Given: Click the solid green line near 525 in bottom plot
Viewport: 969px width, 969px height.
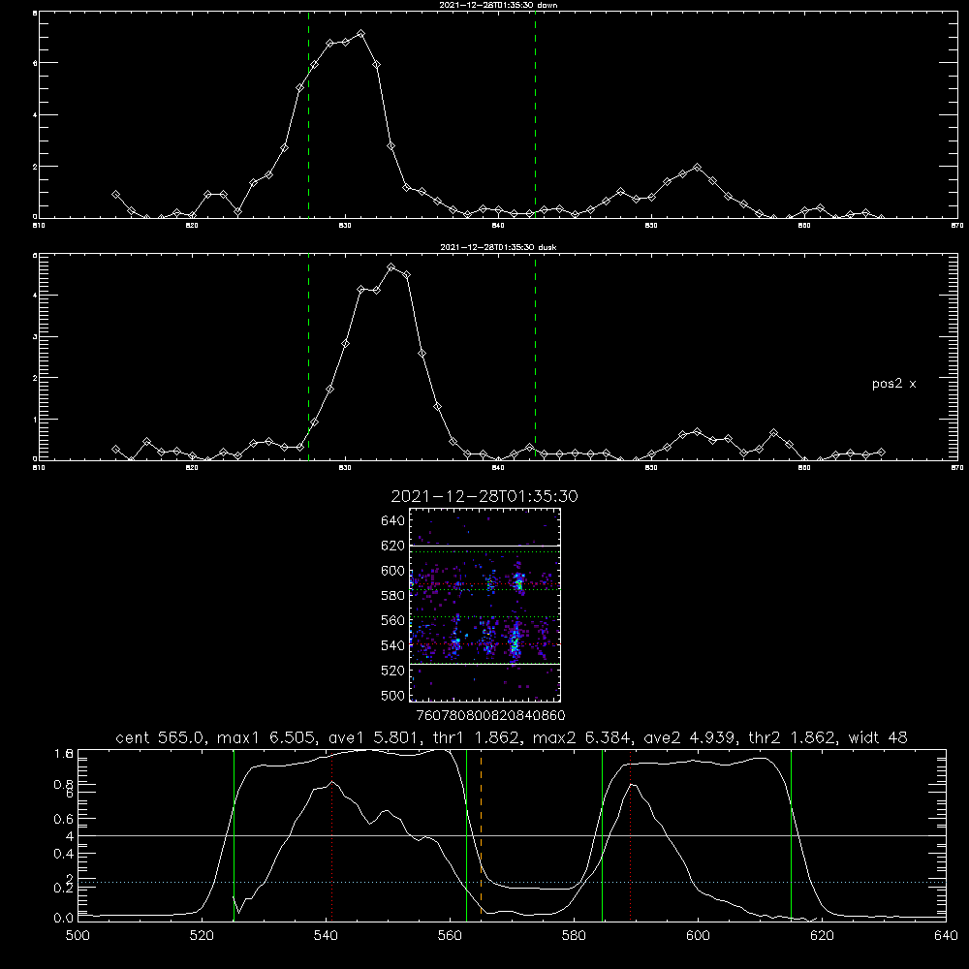Looking at the screenshot, I should [234, 835].
